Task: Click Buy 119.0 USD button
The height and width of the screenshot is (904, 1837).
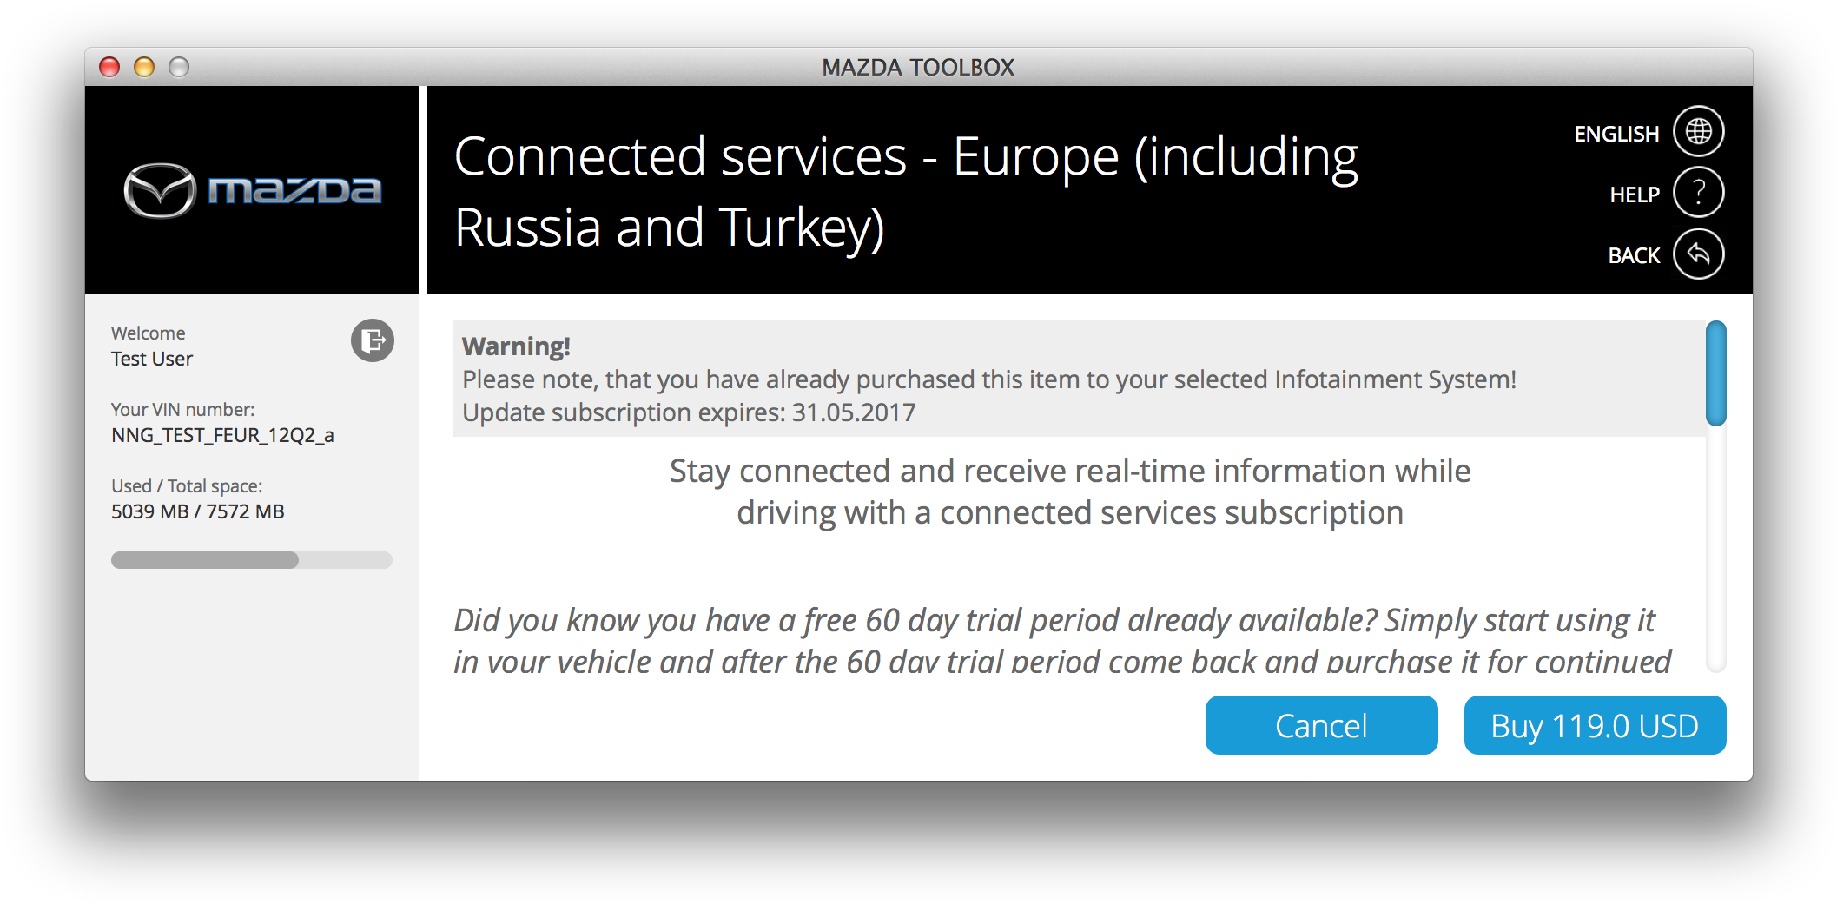Action: 1595,725
